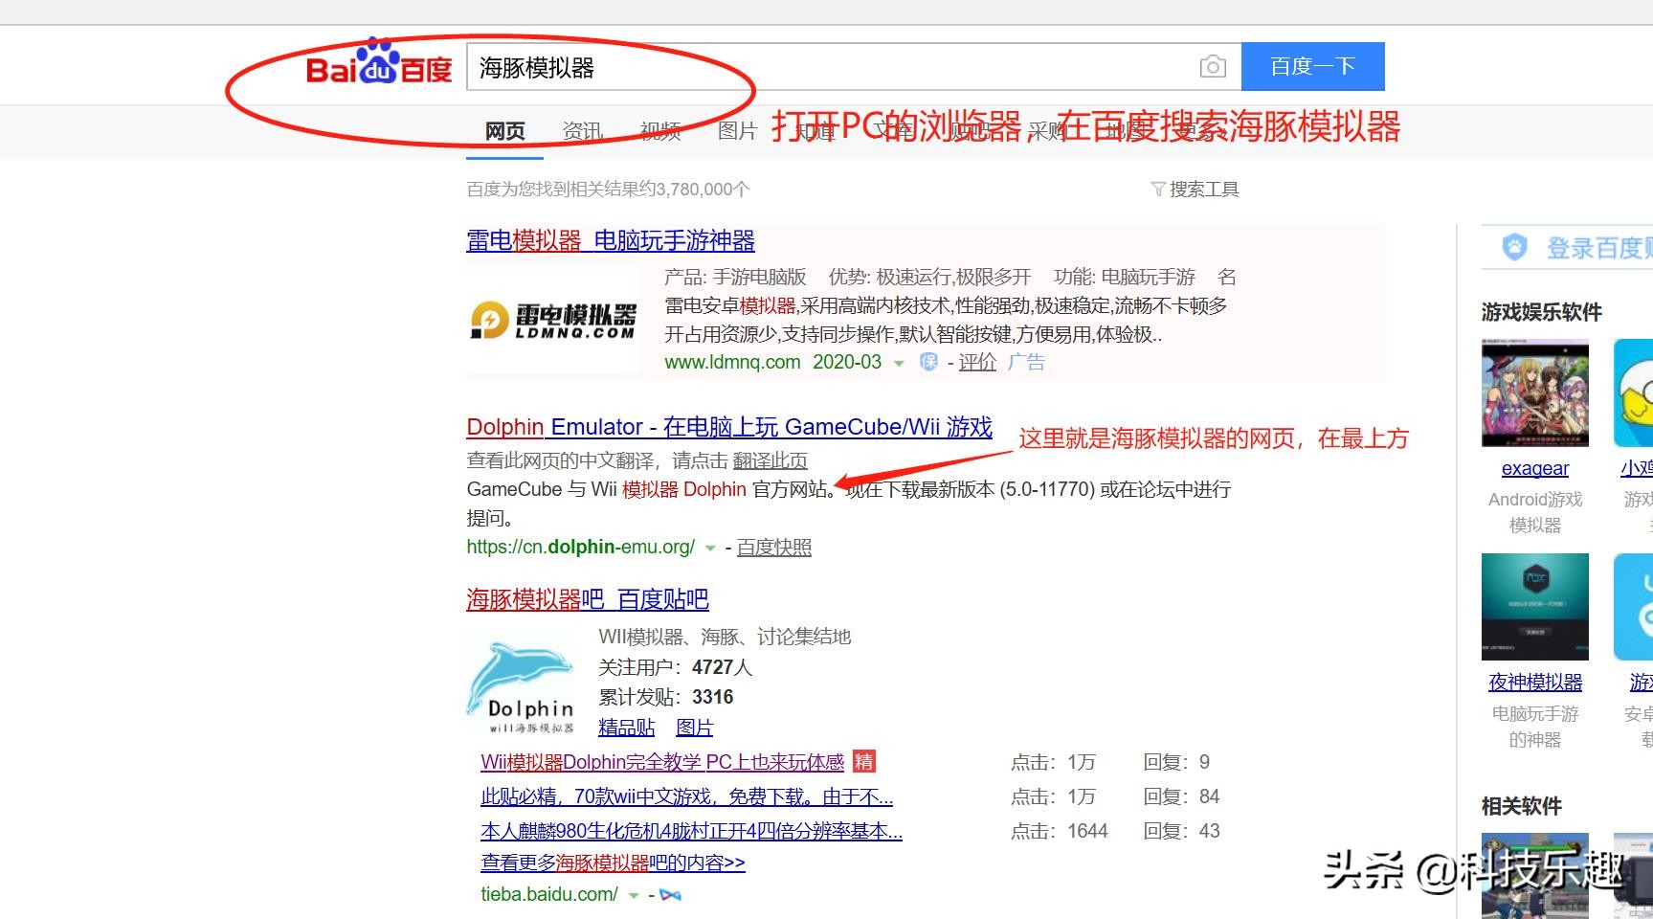
Task: Click the Tieba bird icon beside tieba.baidu.com
Action: pyautogui.click(x=670, y=893)
